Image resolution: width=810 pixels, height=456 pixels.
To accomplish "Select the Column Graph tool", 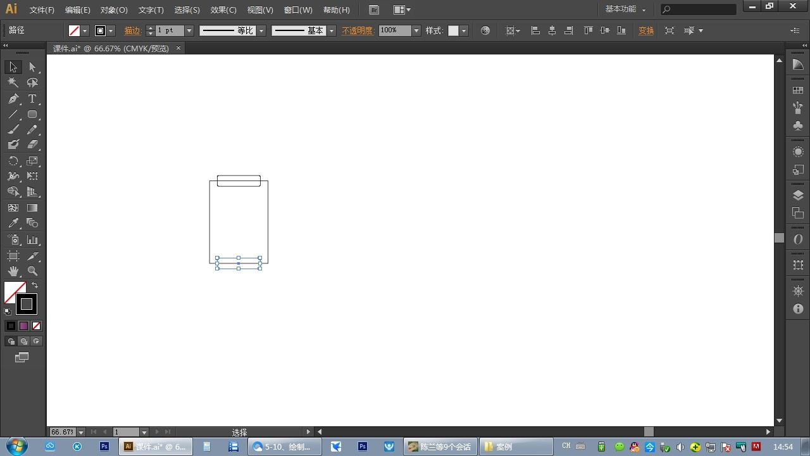I will point(32,240).
